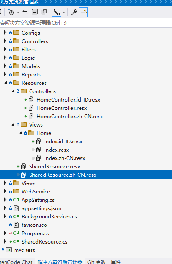Click the C# icon of SharedResource.cs
The height and width of the screenshot is (264, 172).
click(x=16, y=241)
